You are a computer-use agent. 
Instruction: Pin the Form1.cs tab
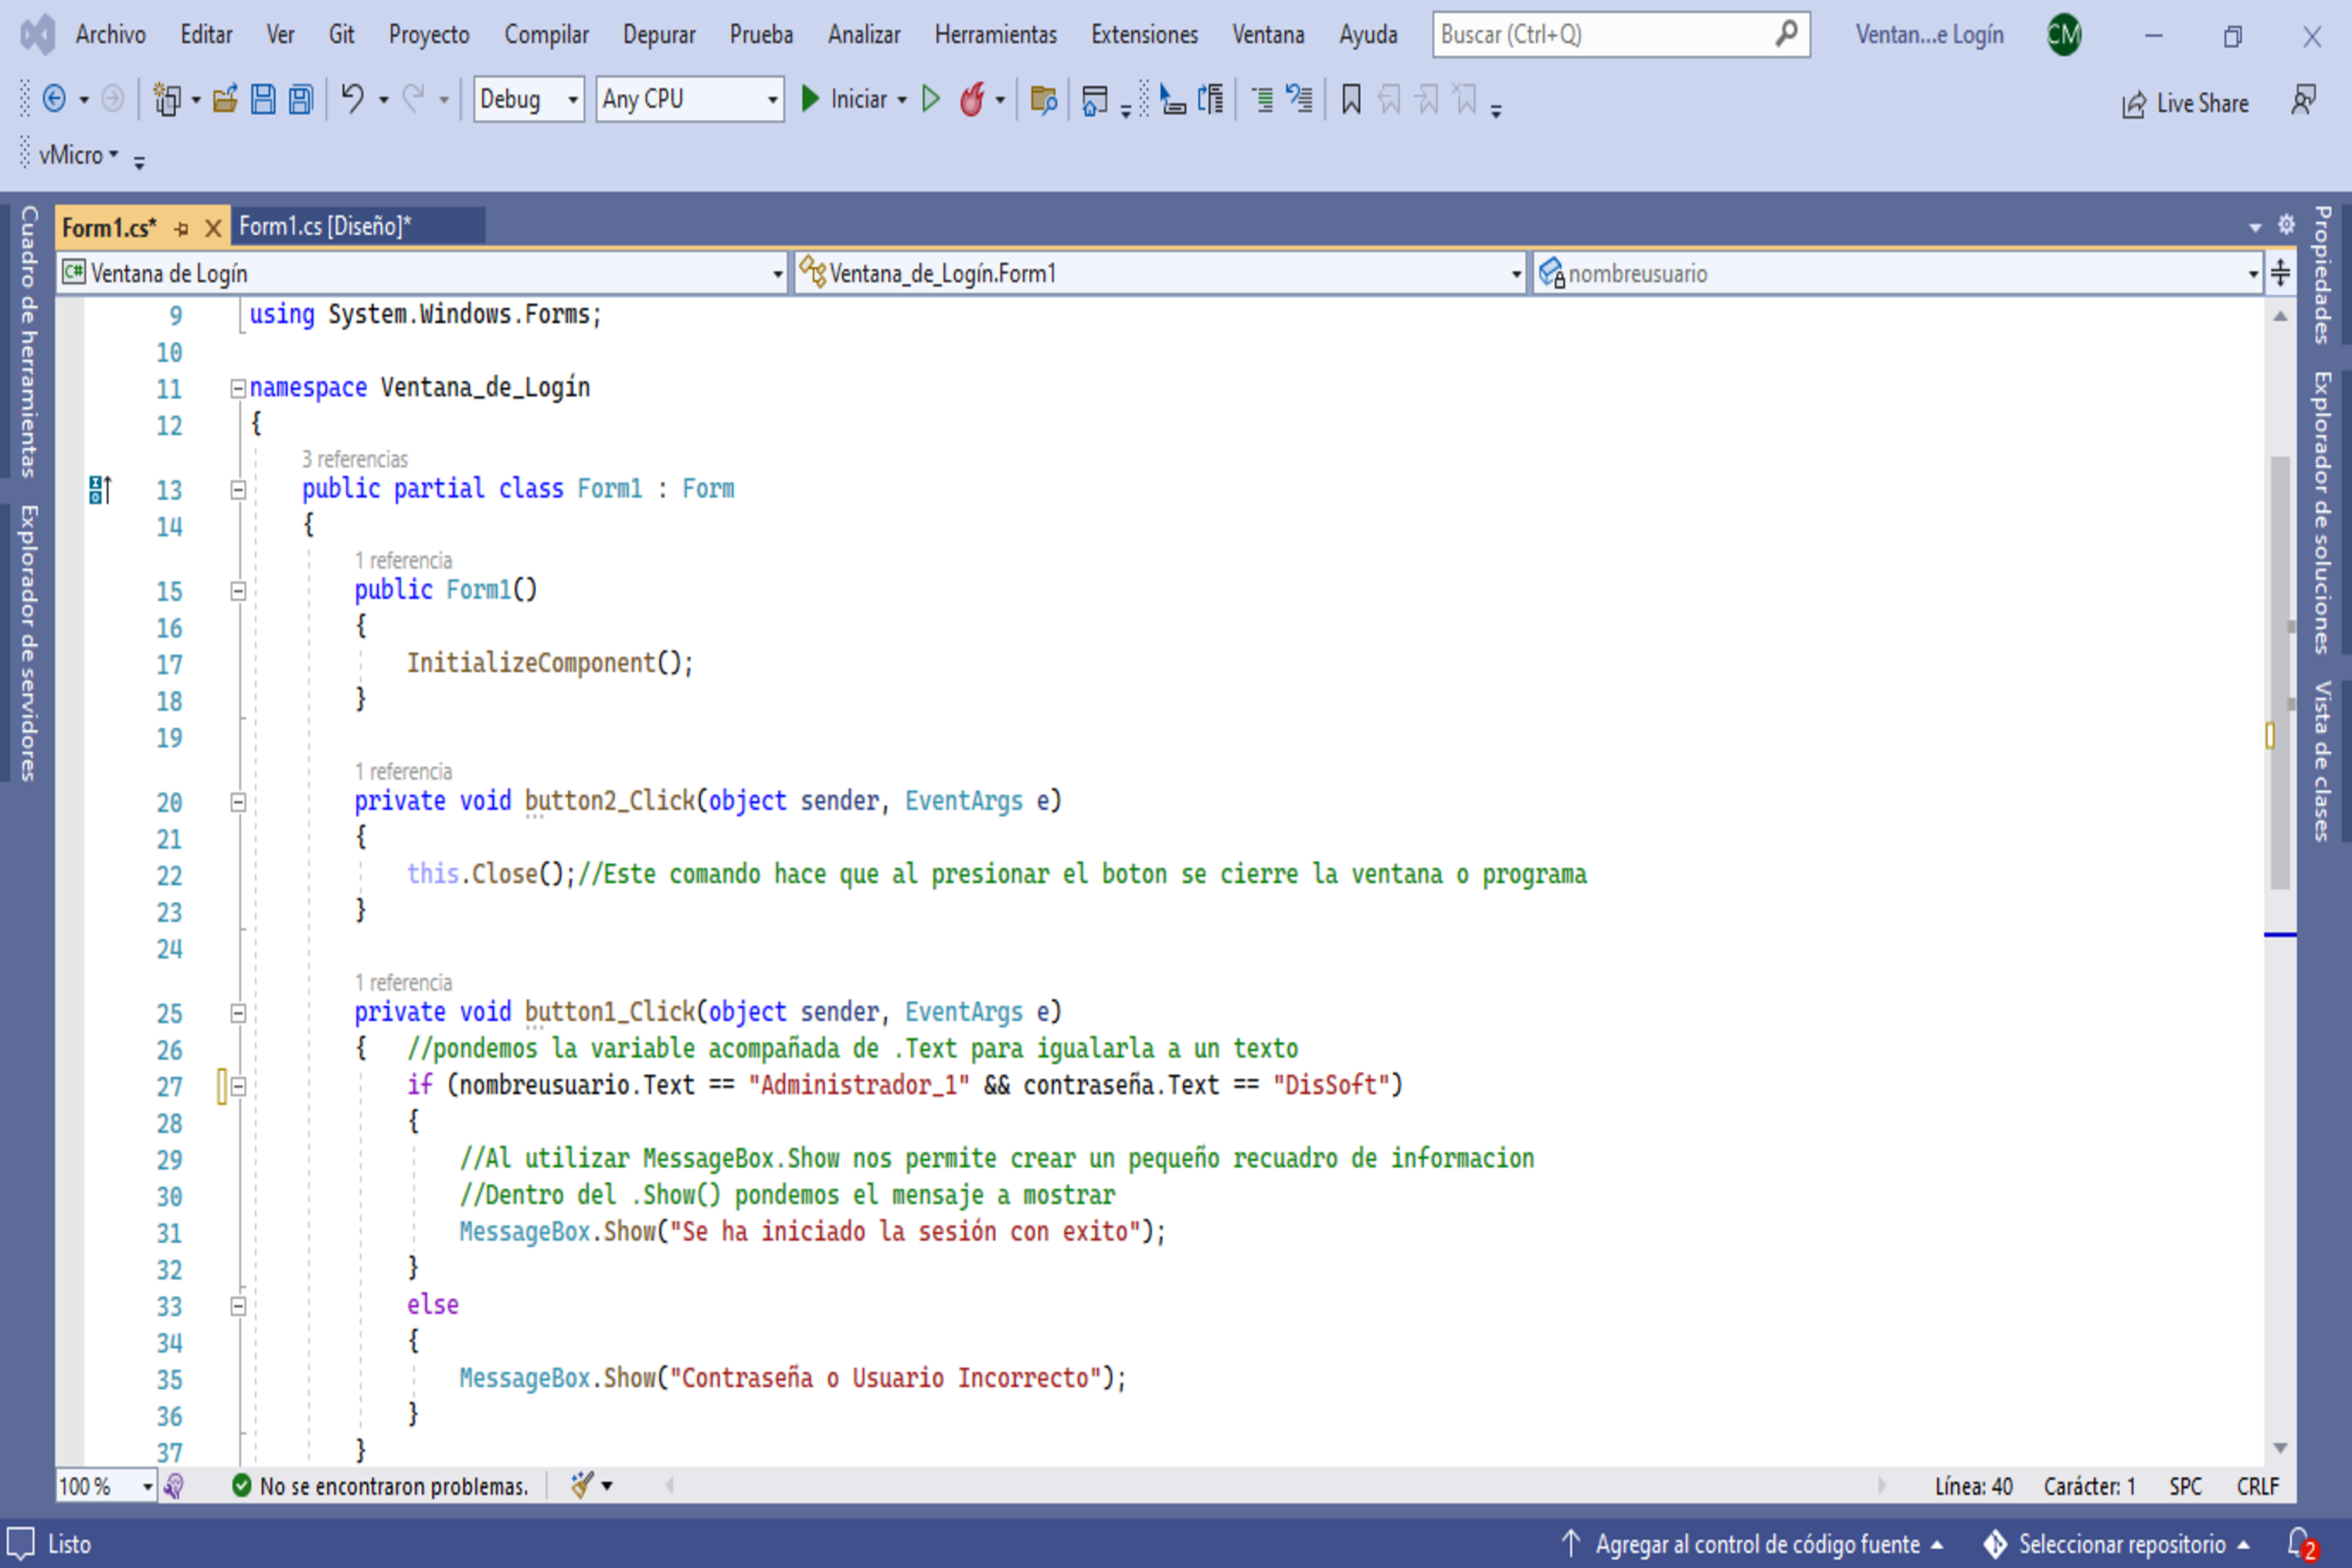[x=181, y=228]
